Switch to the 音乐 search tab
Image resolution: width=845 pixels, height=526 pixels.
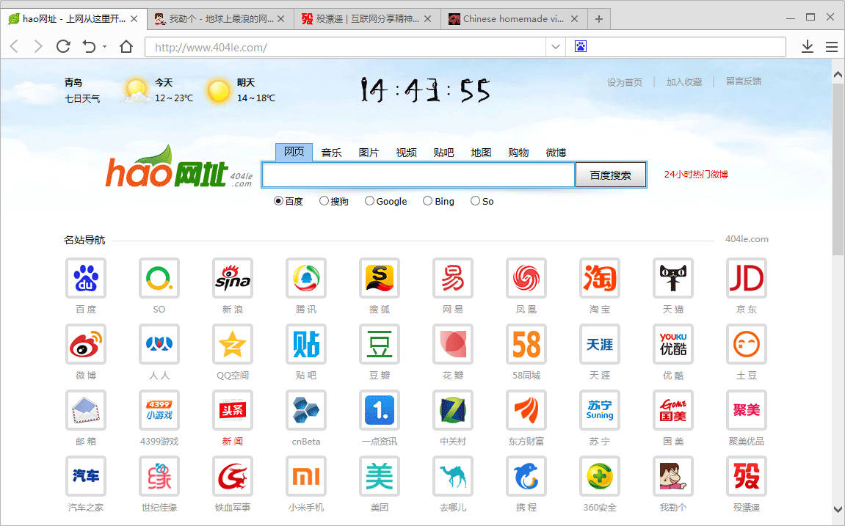(x=331, y=153)
